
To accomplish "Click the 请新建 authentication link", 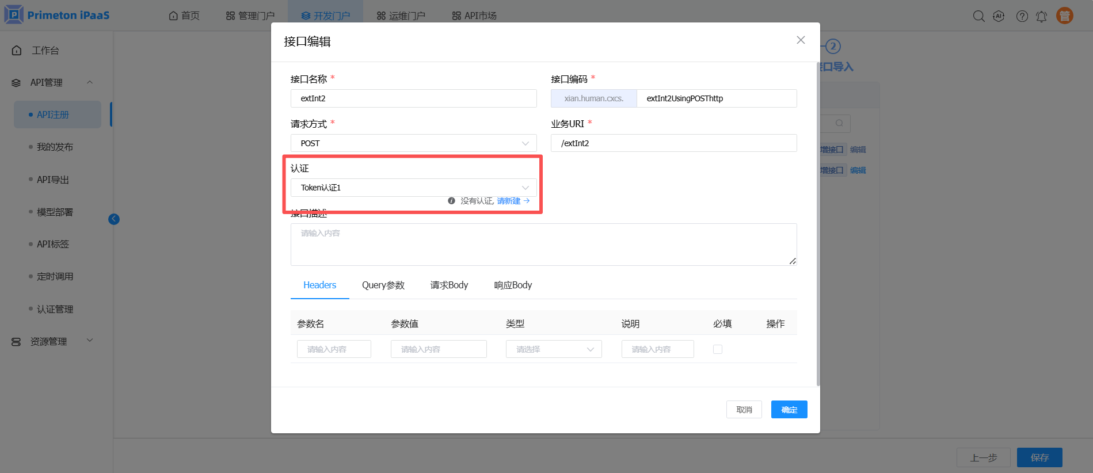I will point(509,201).
